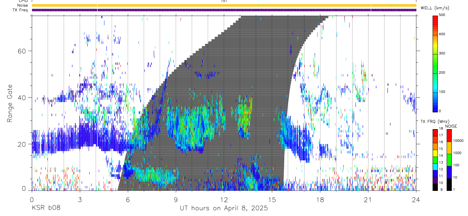The image size is (468, 216).
Task: Click the 21 tick on the UT hours axis
Action: point(368,199)
